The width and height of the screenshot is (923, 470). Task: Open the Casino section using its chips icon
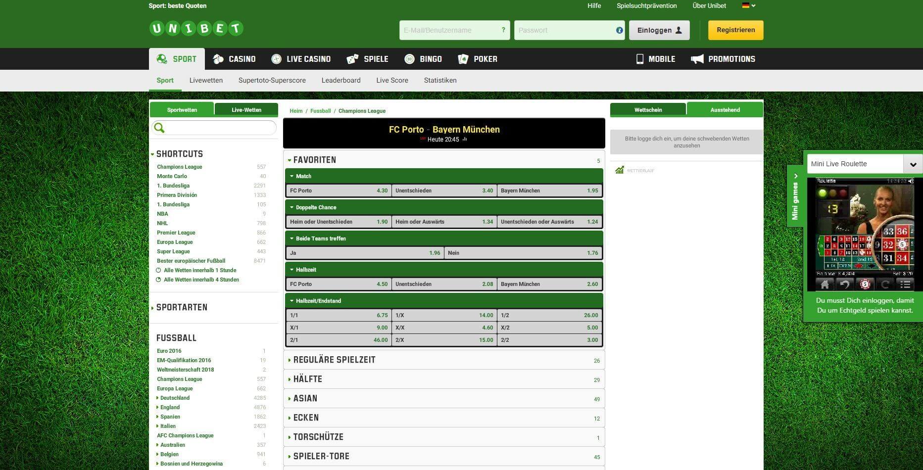(218, 59)
